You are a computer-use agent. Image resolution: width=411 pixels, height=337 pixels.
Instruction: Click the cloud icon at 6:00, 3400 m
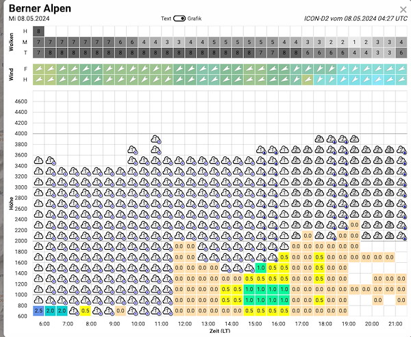(x=38, y=161)
